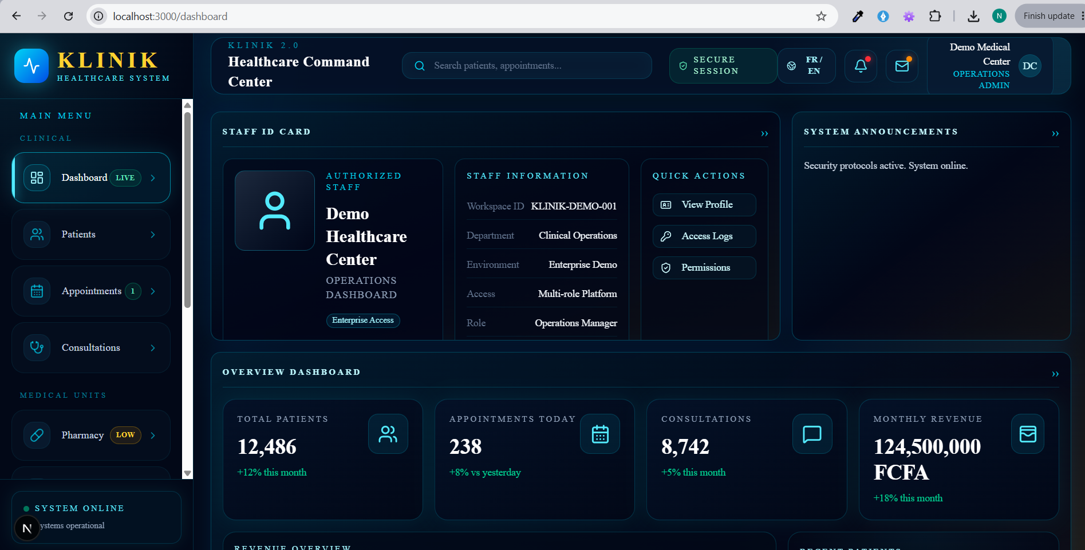Click the sidebar scrollbar down arrow
The width and height of the screenshot is (1085, 550).
(187, 473)
